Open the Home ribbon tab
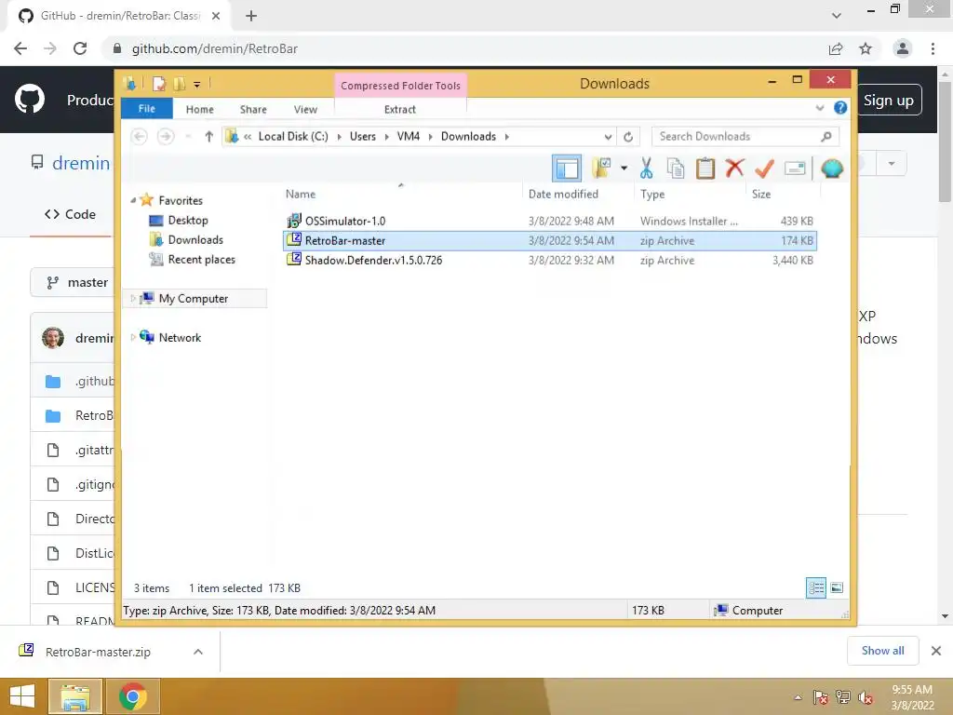Viewport: 953px width, 715px height. coord(199,110)
